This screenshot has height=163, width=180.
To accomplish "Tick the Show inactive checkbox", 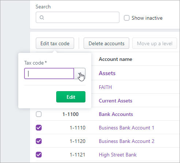I will 127,18.
